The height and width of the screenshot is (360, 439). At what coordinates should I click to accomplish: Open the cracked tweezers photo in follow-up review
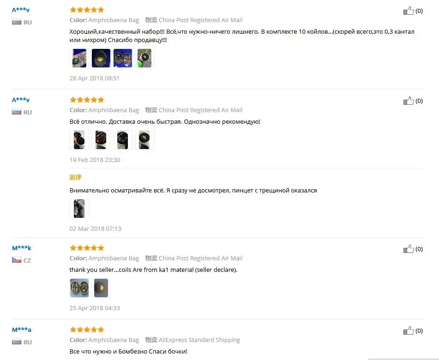coord(79,209)
